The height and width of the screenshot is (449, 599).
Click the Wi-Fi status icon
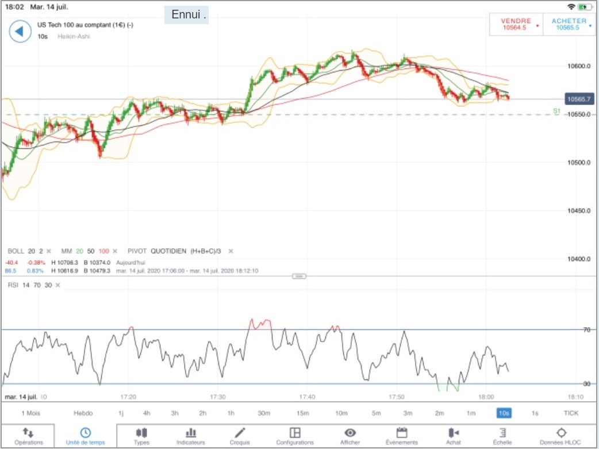[571, 7]
